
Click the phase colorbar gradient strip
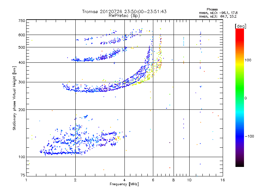pyautogui.click(x=240, y=98)
